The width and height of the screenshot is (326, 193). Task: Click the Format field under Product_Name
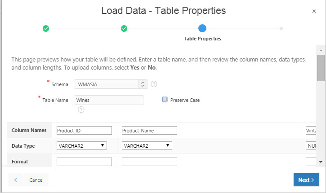[x=149, y=162]
